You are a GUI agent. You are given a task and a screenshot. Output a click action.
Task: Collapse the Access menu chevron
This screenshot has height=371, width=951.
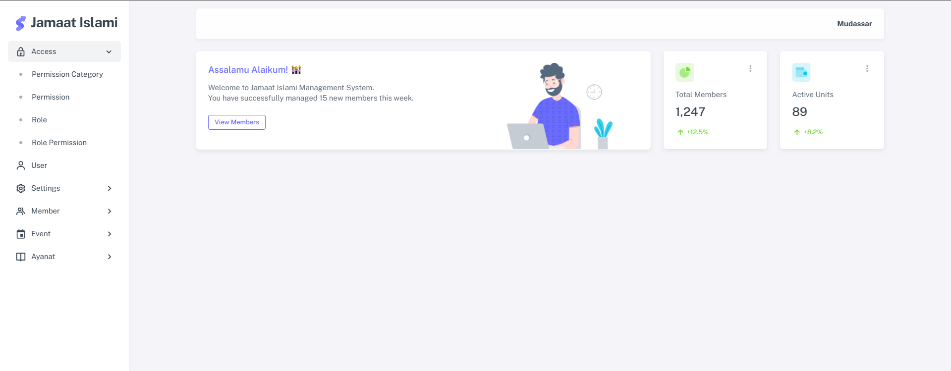[109, 52]
